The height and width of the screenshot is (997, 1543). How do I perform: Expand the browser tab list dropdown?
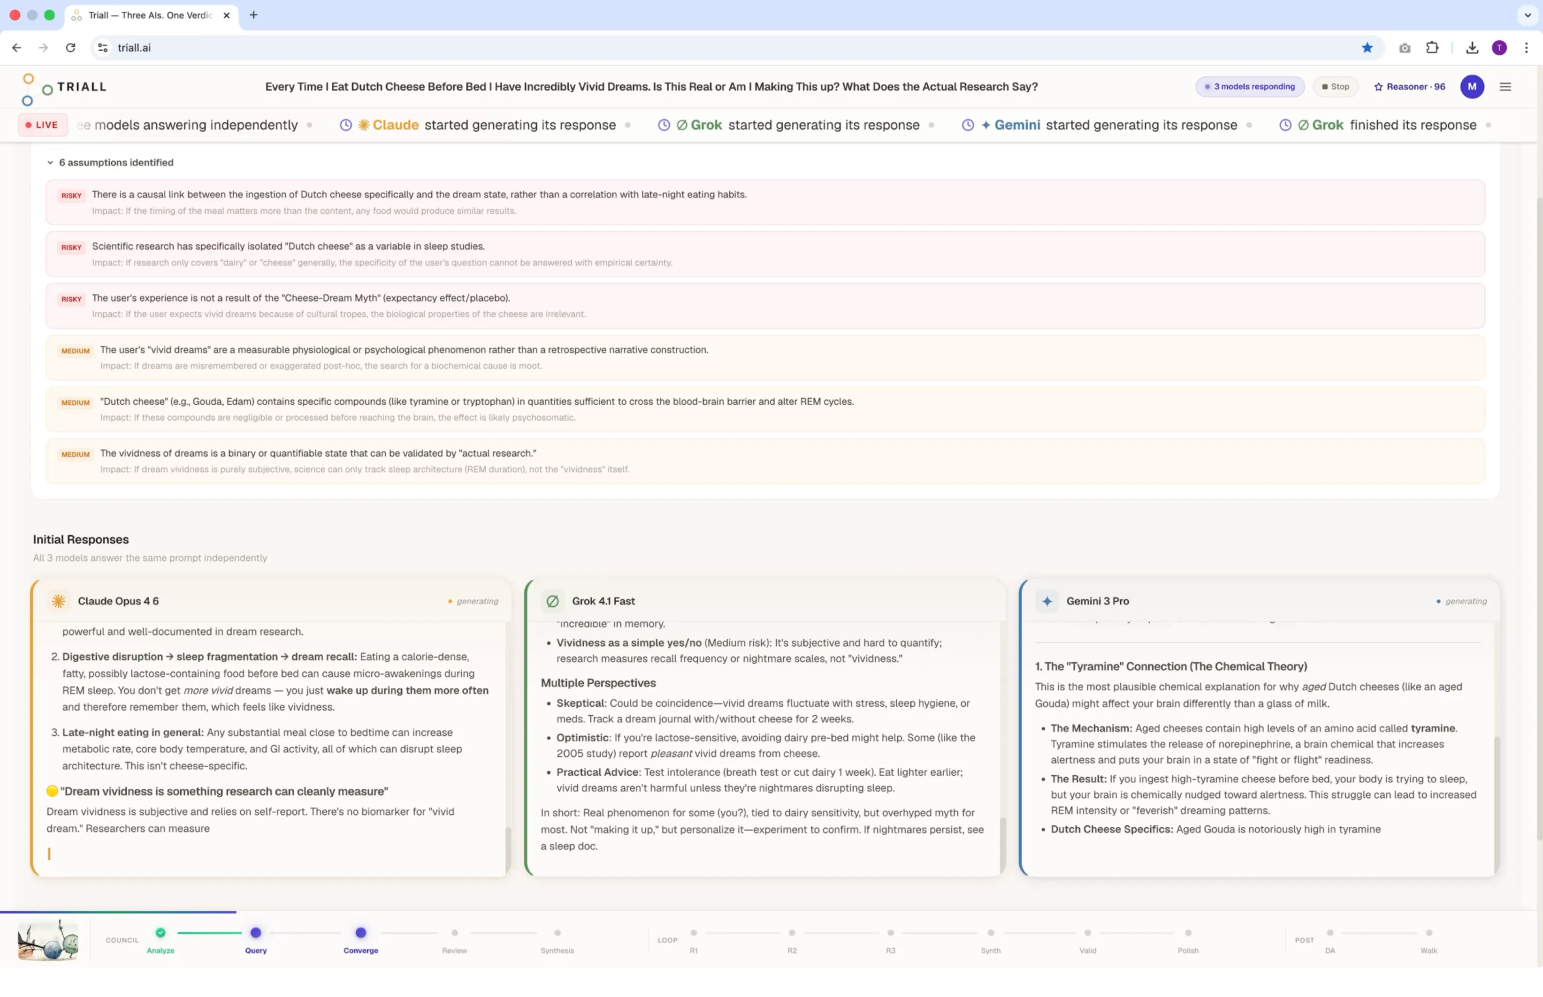1528,15
